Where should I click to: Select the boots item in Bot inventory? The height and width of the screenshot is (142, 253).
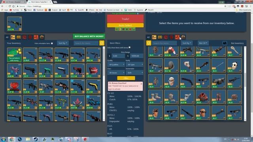(x=155, y=97)
